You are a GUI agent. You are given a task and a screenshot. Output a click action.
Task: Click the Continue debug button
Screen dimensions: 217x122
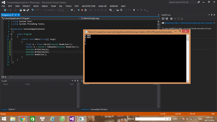50,10
